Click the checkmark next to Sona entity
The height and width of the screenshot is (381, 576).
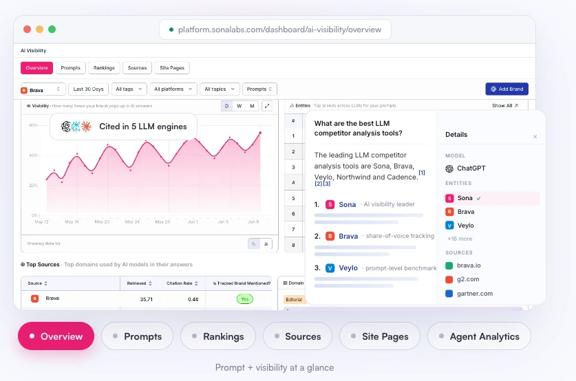pyautogui.click(x=479, y=198)
